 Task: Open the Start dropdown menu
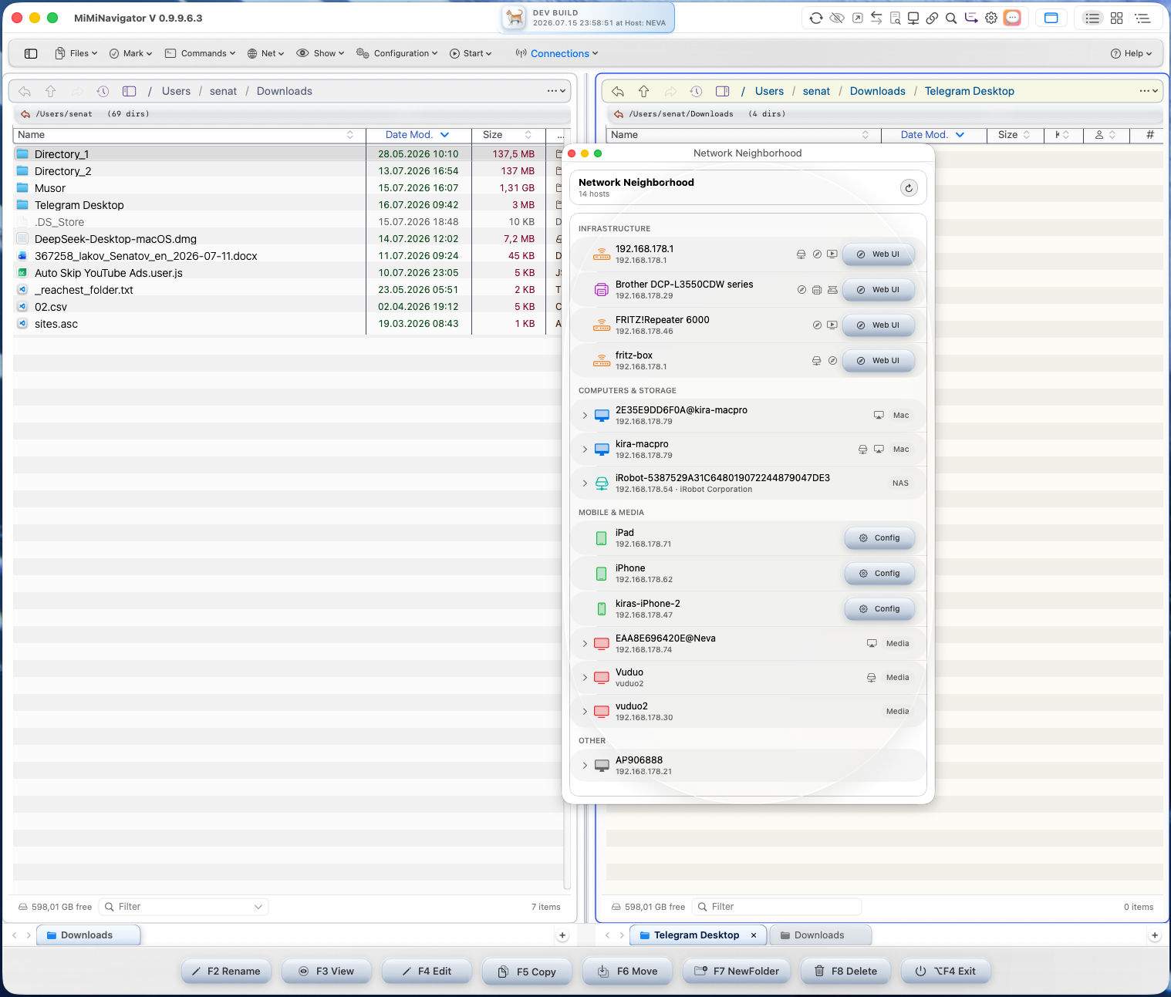[471, 53]
